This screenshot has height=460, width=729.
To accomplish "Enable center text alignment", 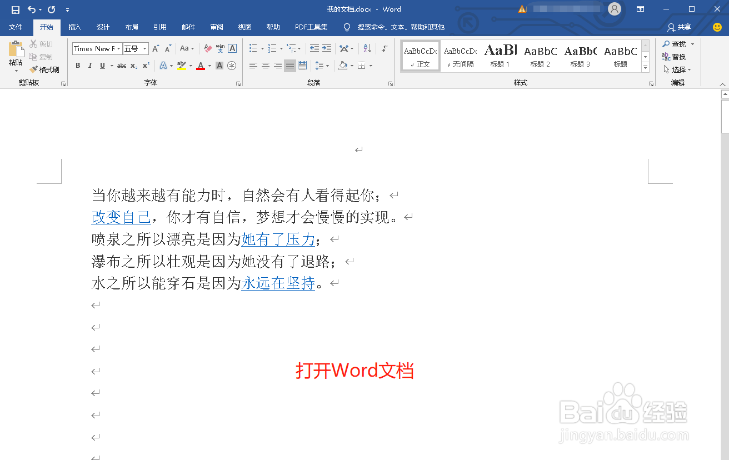I will click(x=265, y=66).
